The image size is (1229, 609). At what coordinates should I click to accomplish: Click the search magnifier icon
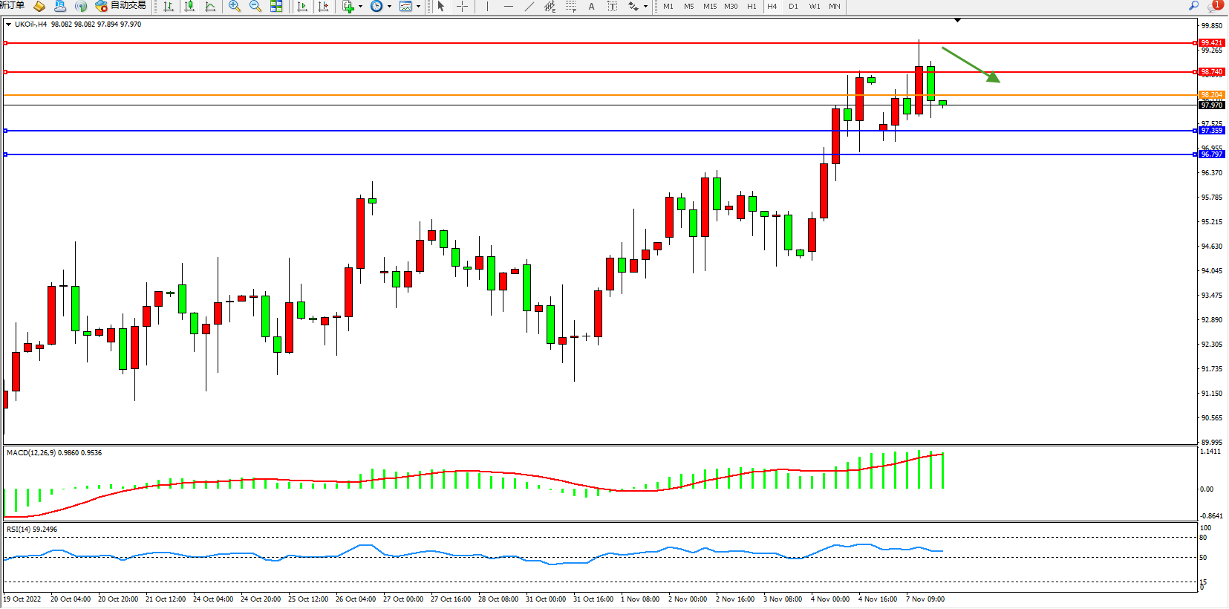(1194, 6)
